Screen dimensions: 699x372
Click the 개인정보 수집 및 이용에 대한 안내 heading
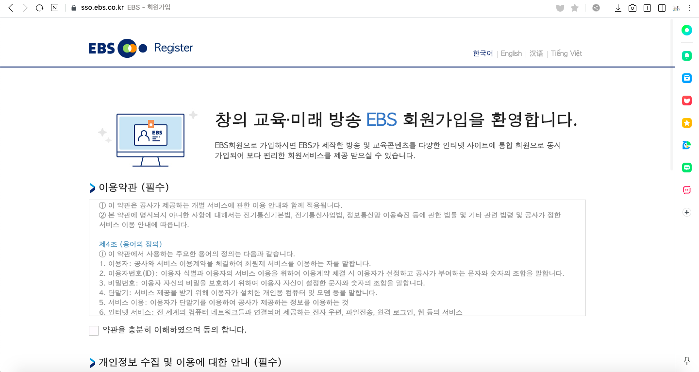pyautogui.click(x=190, y=362)
